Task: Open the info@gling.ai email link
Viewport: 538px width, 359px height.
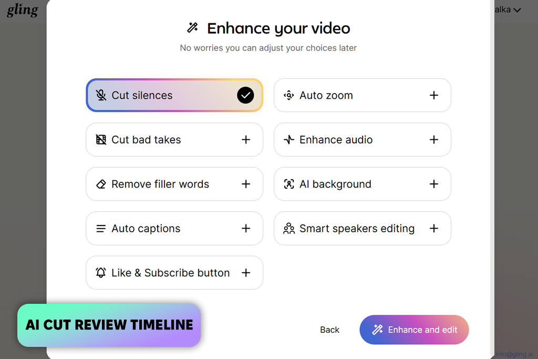Action: pyautogui.click(x=514, y=354)
